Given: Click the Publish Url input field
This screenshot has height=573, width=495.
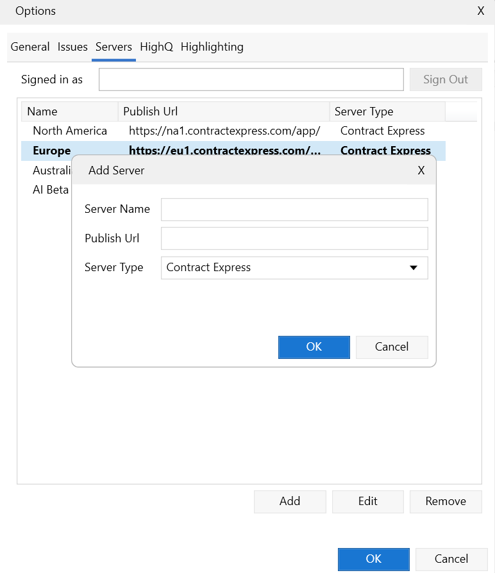Looking at the screenshot, I should (294, 238).
